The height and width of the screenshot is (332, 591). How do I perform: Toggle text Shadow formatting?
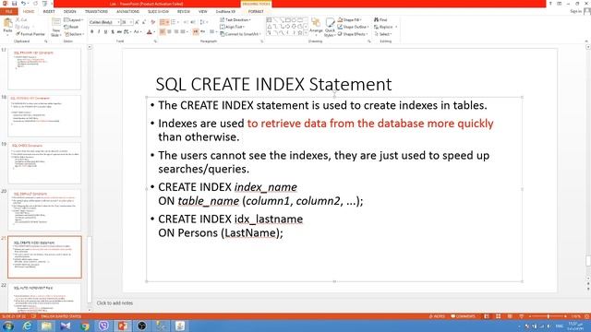(x=113, y=32)
